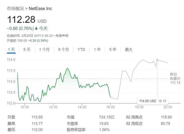Click the green intraday price line peak
The image size is (184, 134).
(x=67, y=68)
